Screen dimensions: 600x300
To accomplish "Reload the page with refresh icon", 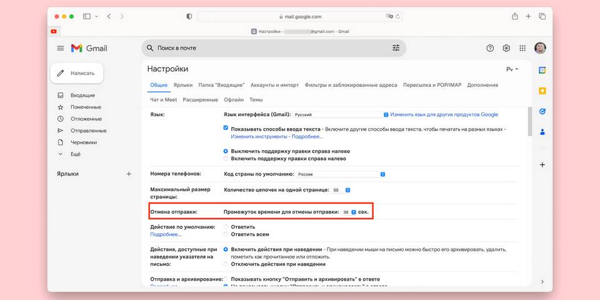I will click(x=397, y=17).
